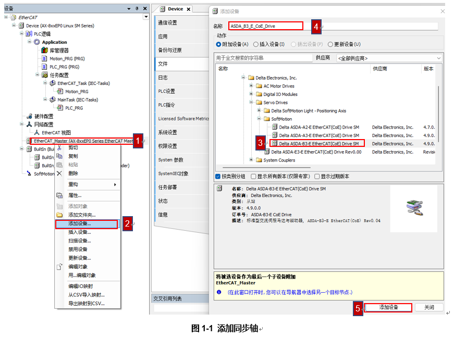The image size is (454, 338).
Task: Click the EtherCAT 视图 view icon
Action: (x=37, y=132)
